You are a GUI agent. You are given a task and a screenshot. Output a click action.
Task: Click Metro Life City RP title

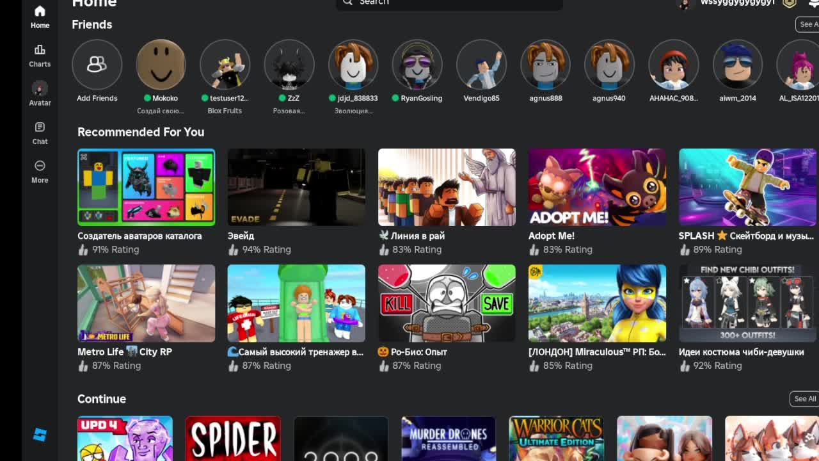(x=125, y=352)
